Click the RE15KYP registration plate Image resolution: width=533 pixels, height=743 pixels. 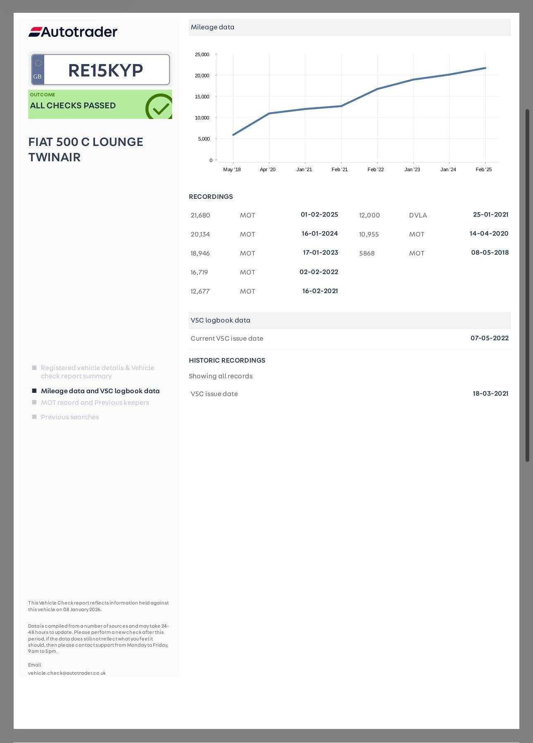point(105,70)
